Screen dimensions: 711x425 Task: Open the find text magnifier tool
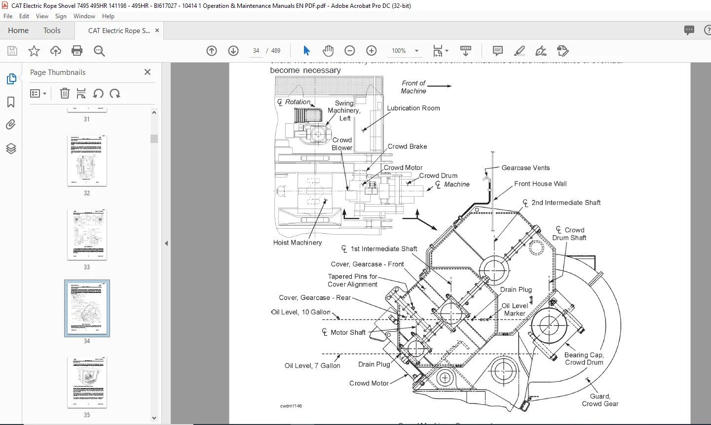[x=99, y=51]
